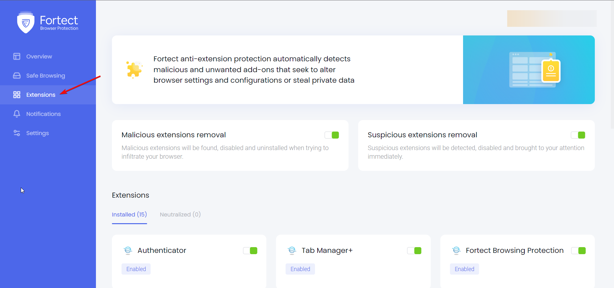Toggle Suspicious extensions removal switch
The height and width of the screenshot is (288, 614).
[x=578, y=135]
